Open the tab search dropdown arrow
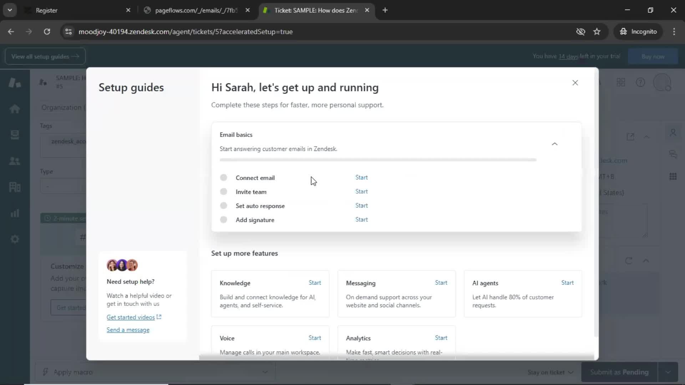Image resolution: width=685 pixels, height=385 pixels. pos(10,10)
